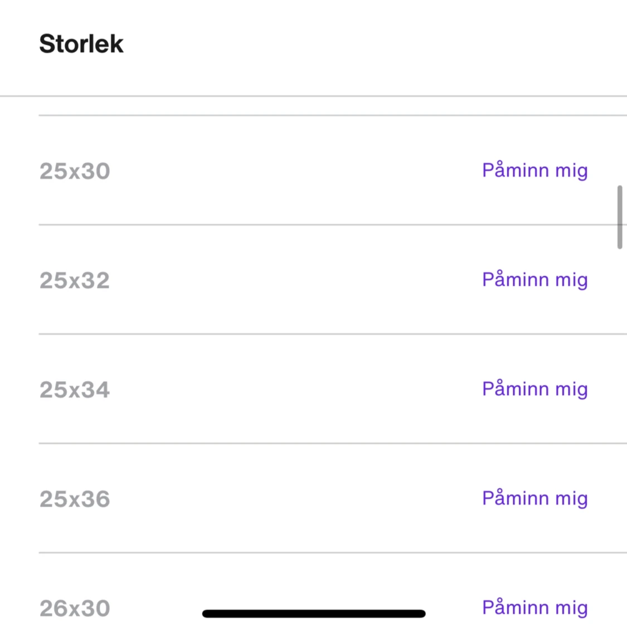Screen dimensions: 627x627
Task: Tap Påminn mig for size 25x30
Action: pos(534,171)
